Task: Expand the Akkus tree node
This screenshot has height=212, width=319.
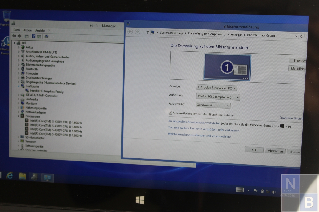Action: pos(19,47)
